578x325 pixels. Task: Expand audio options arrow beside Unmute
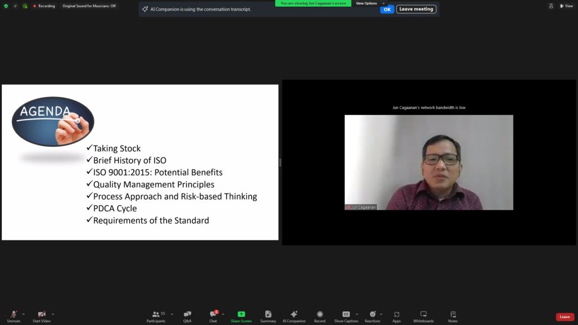pos(23,314)
